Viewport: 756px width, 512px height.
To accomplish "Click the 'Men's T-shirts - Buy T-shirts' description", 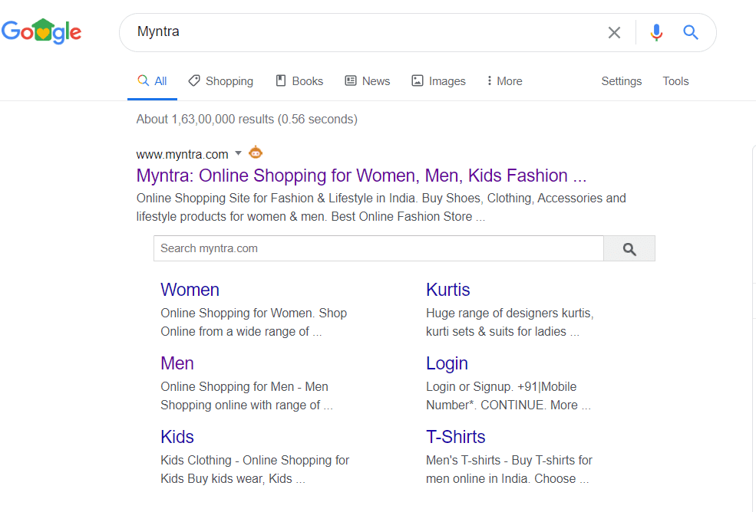I will (509, 470).
